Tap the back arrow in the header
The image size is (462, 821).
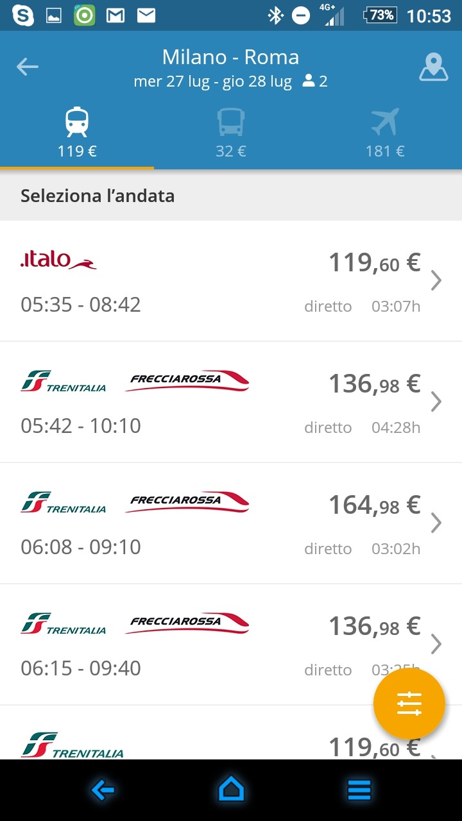(28, 67)
